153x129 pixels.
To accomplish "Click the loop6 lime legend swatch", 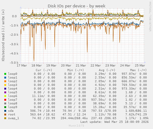I will 5,96.
